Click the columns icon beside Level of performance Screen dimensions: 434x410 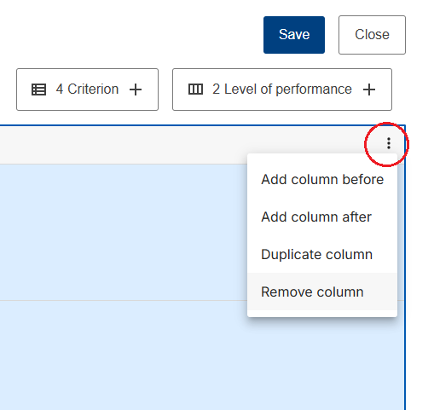(195, 90)
